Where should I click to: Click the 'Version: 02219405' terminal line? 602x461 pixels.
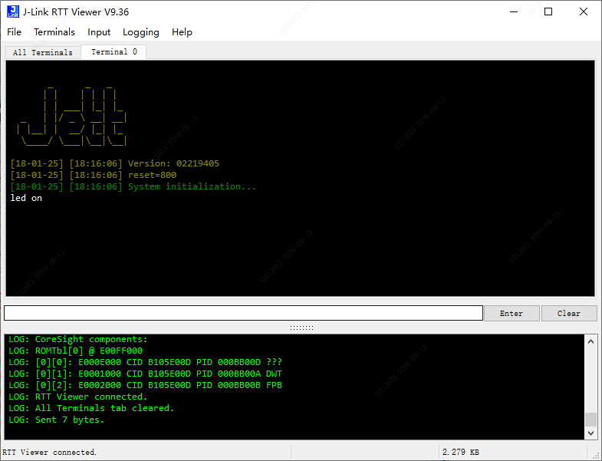tap(115, 163)
